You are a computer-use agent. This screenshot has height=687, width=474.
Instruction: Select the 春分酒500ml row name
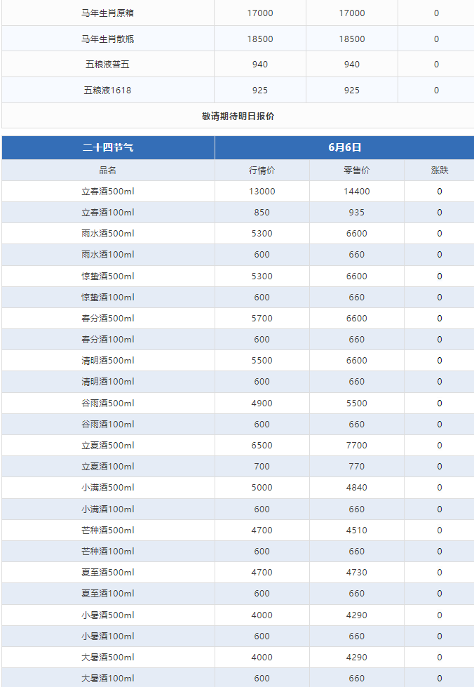(x=108, y=319)
